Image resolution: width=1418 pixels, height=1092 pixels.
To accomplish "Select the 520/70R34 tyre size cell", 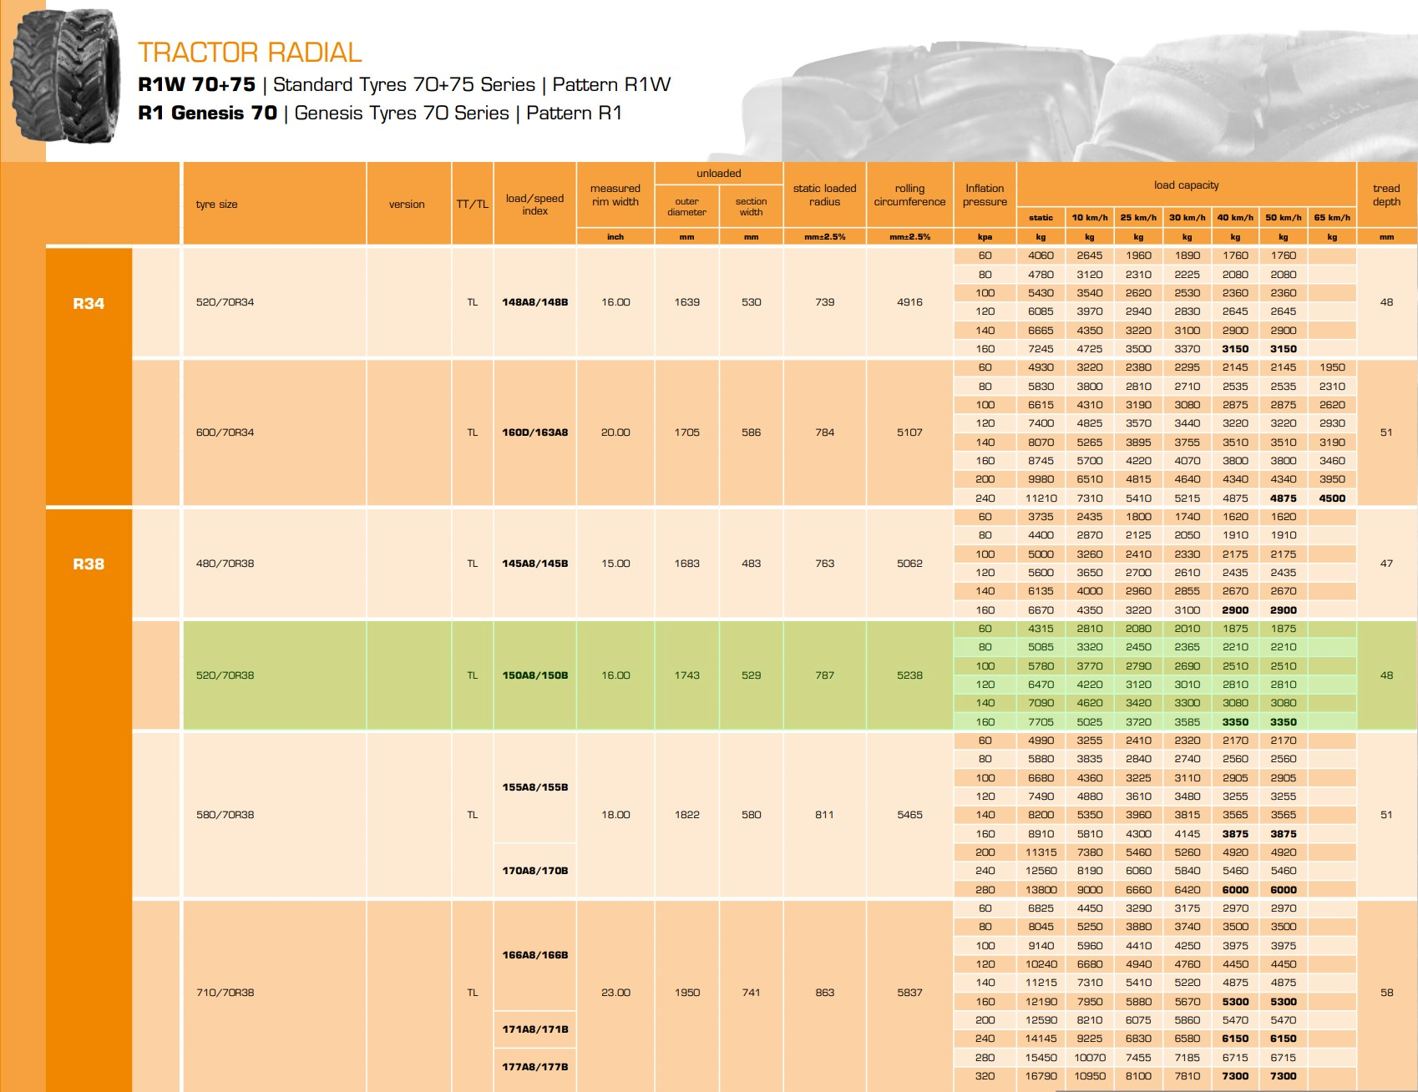I will (x=225, y=302).
